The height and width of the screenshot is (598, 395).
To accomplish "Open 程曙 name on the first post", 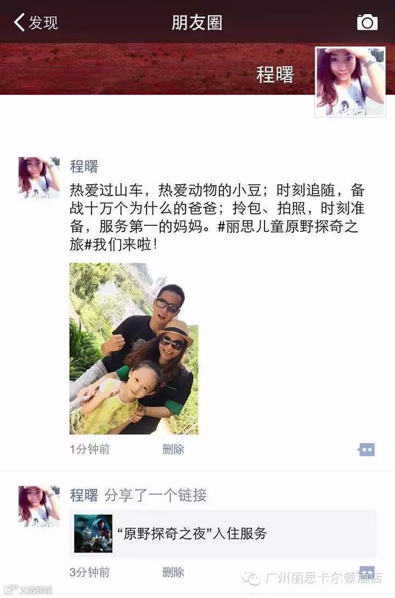I will point(84,167).
